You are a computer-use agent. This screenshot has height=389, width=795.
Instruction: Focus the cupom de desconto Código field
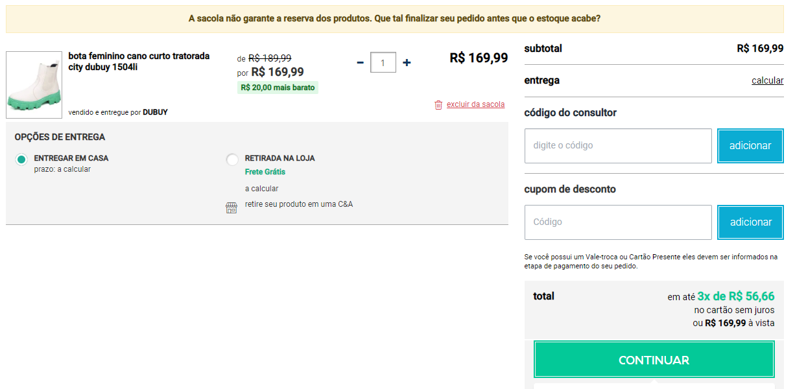tap(618, 222)
